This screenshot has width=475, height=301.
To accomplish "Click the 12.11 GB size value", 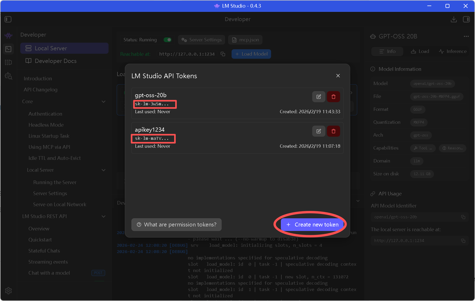I will point(422,174).
